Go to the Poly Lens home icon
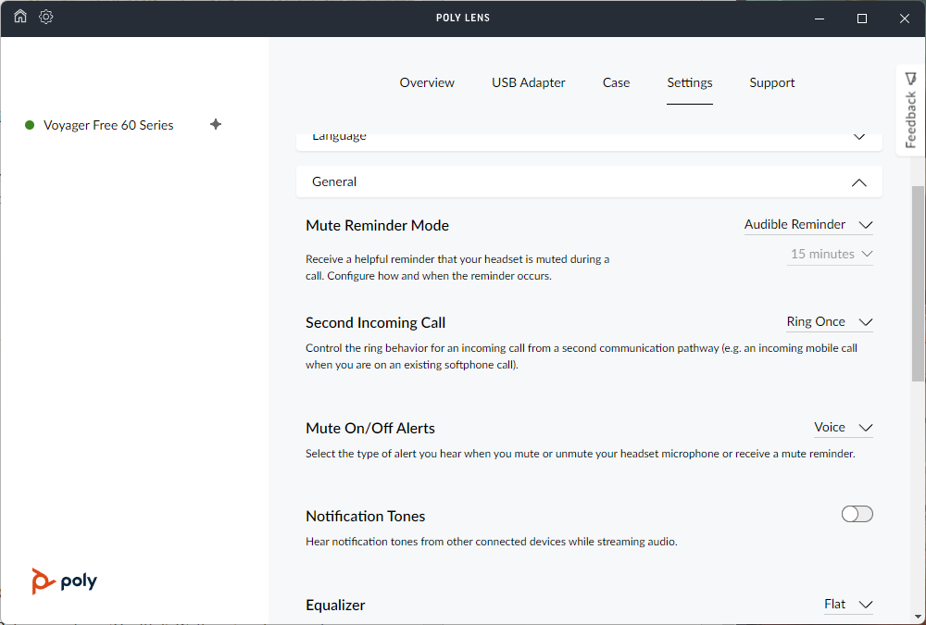The width and height of the screenshot is (926, 625). (x=20, y=17)
